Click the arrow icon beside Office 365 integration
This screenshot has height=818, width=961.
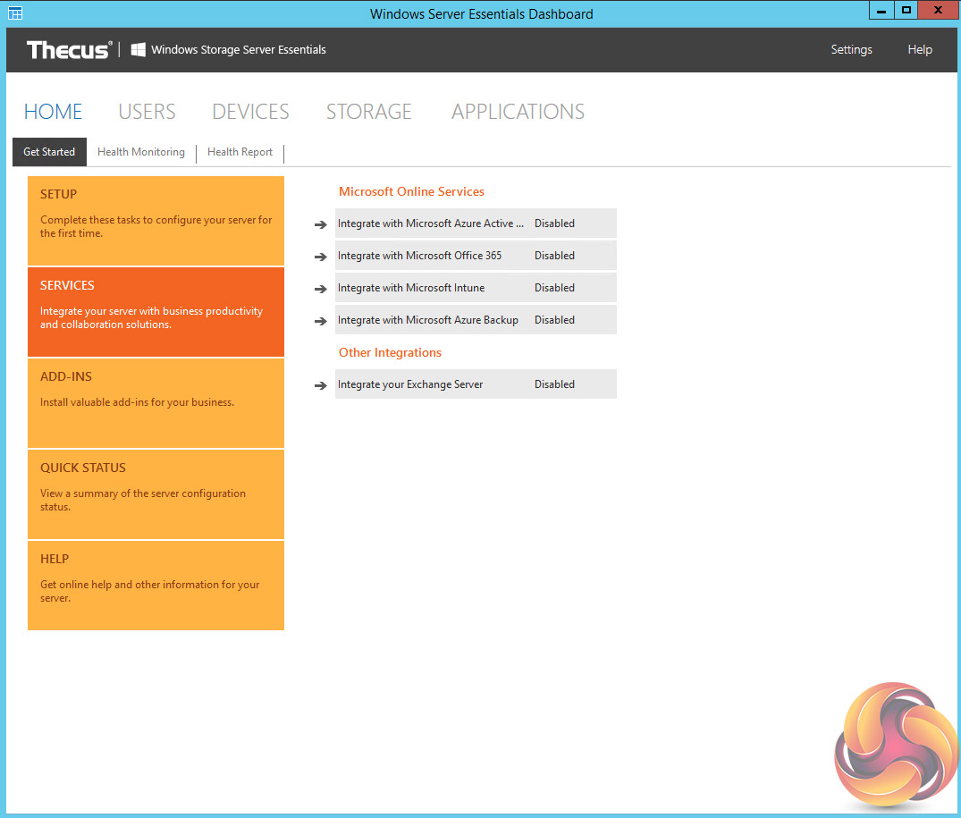coord(321,257)
